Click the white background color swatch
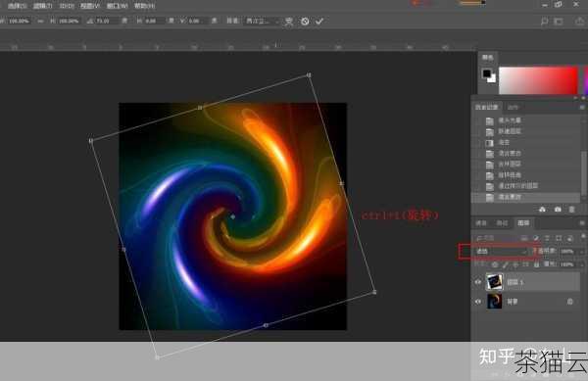Screen dimensions: 588x381 (x=492, y=78)
